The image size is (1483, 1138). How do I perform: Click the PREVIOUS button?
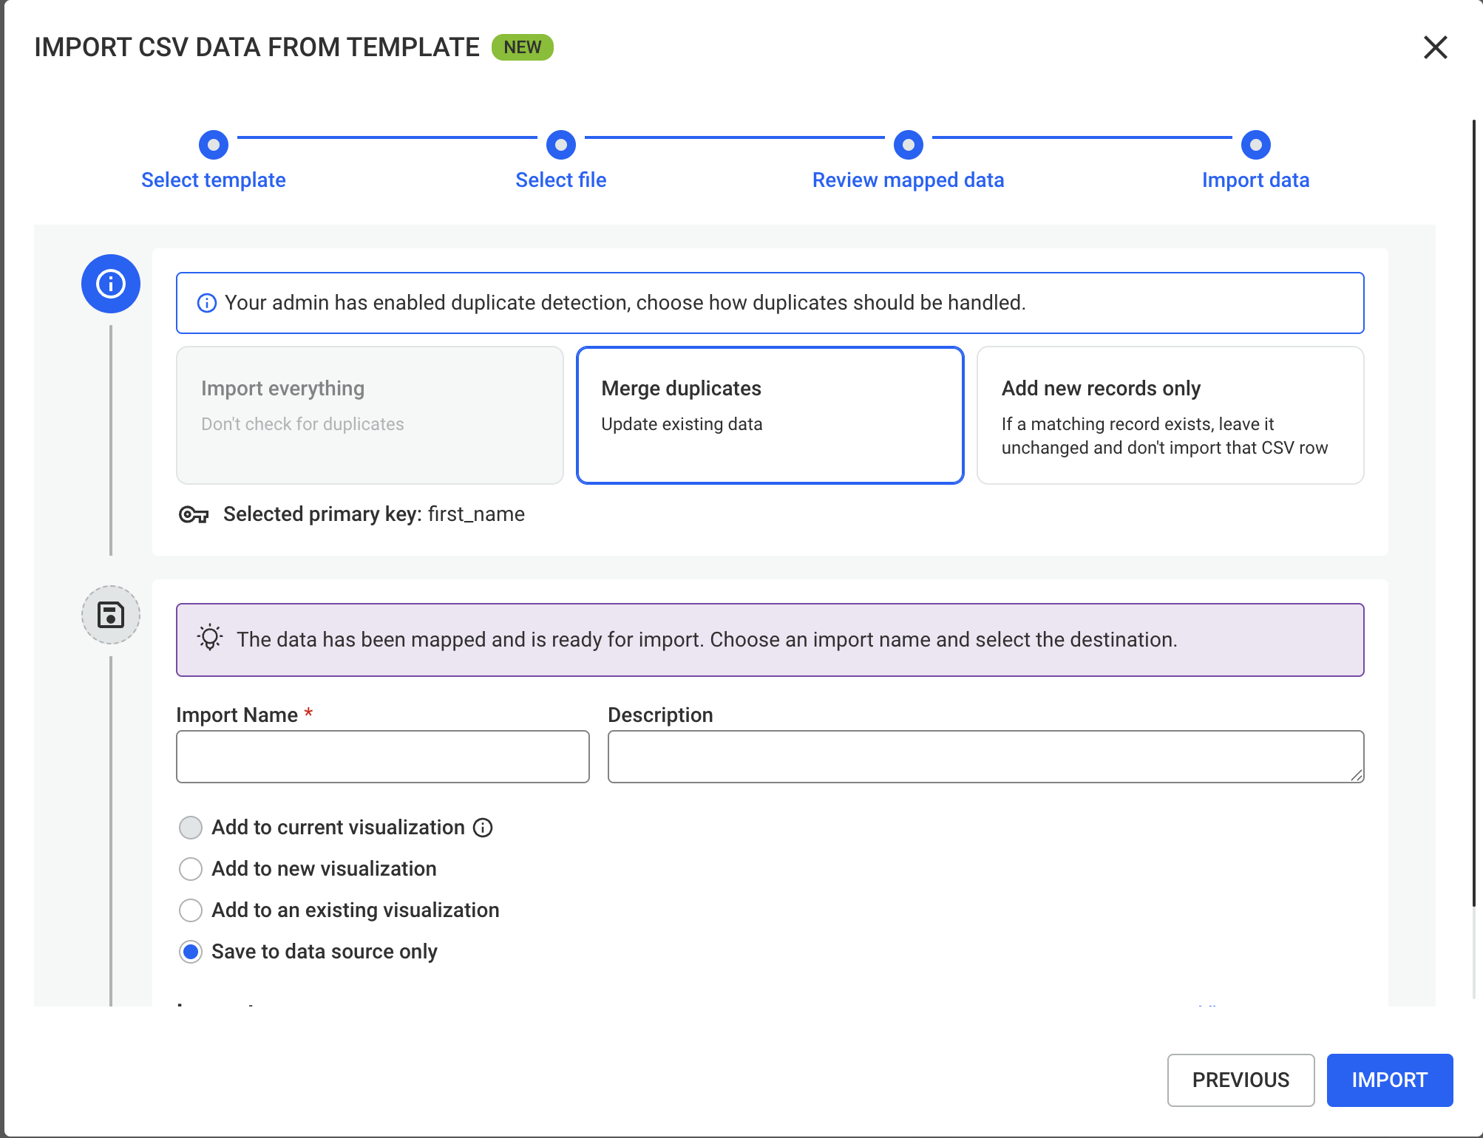(1241, 1080)
